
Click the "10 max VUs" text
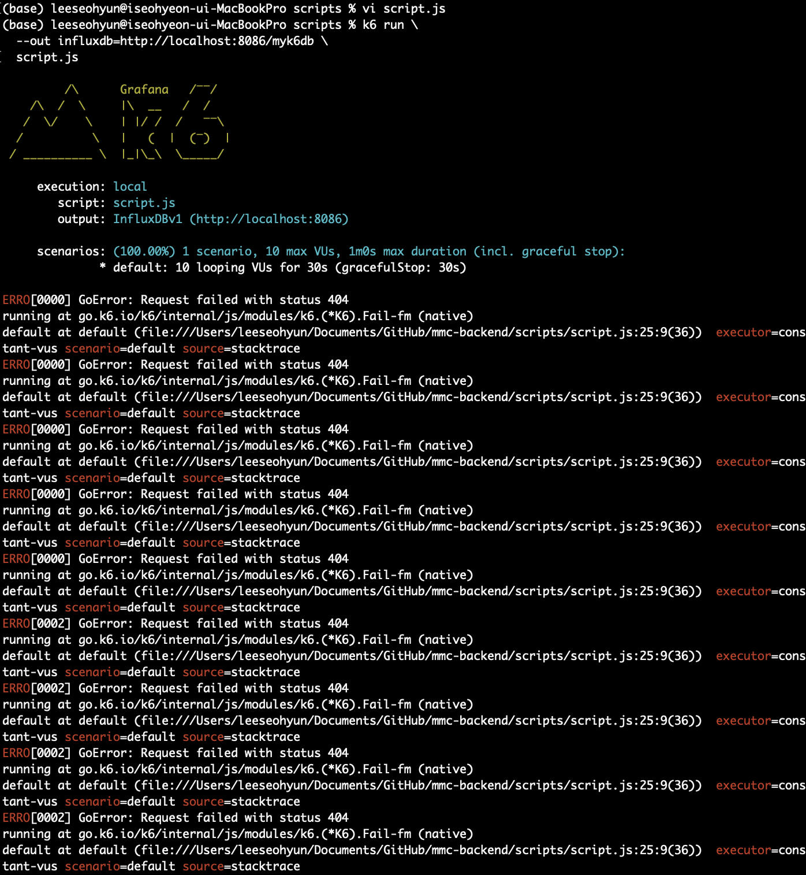(x=303, y=251)
